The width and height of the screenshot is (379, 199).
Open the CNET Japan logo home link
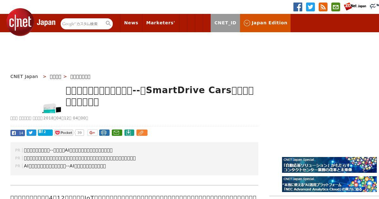tap(31, 22)
